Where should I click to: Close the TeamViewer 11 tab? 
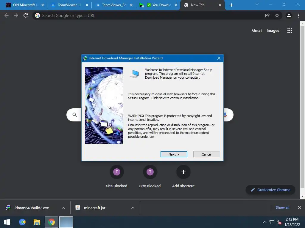pos(87,5)
